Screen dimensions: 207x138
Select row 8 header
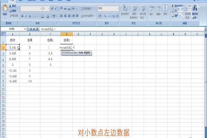coord(3,81)
